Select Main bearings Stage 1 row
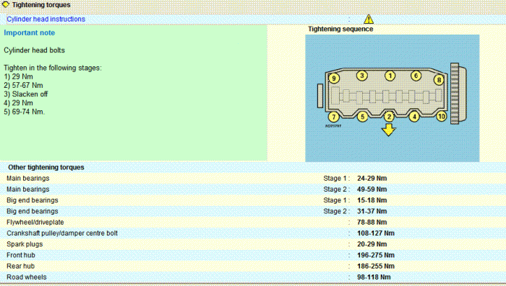 click(253, 178)
